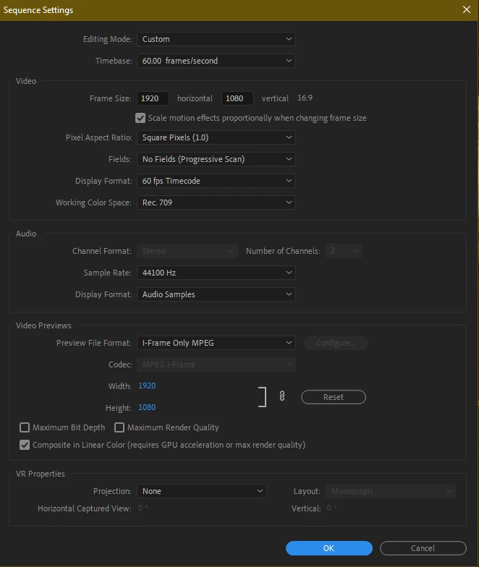
Task: Click the disabled Codec dropdown
Action: (216, 364)
